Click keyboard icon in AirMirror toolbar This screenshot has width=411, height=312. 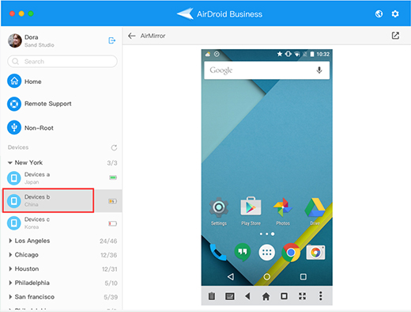coord(230,296)
